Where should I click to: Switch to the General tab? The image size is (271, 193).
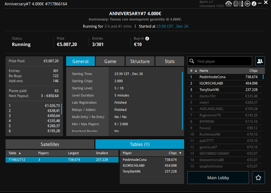tap(81, 61)
